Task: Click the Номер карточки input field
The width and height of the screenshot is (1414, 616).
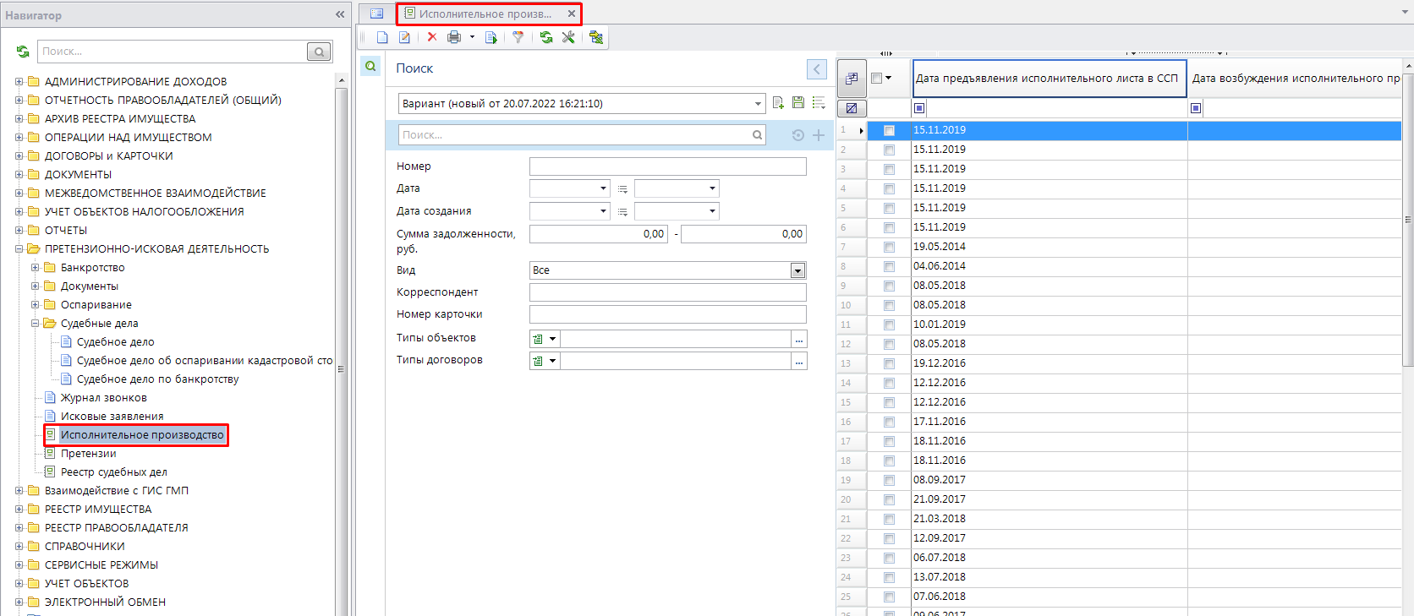Action: 668,314
